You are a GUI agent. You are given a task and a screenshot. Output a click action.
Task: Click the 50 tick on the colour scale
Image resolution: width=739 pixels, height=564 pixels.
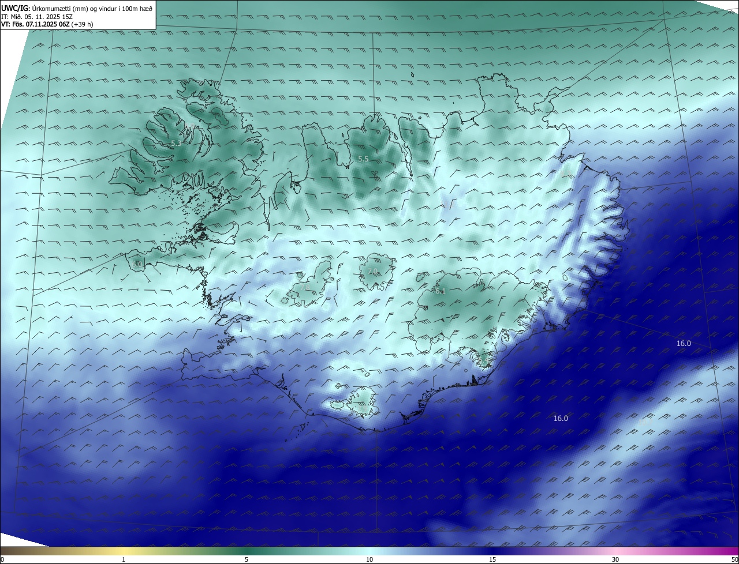point(734,559)
